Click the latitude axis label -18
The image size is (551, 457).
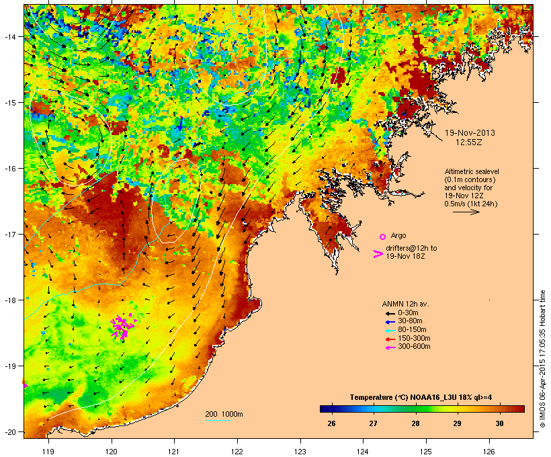click(9, 300)
